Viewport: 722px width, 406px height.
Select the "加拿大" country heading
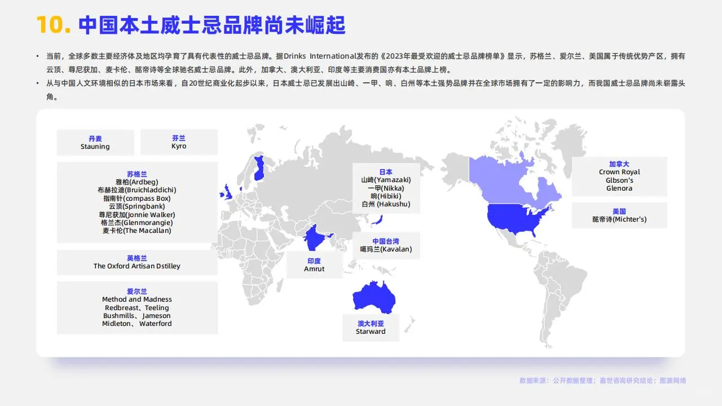[619, 164]
